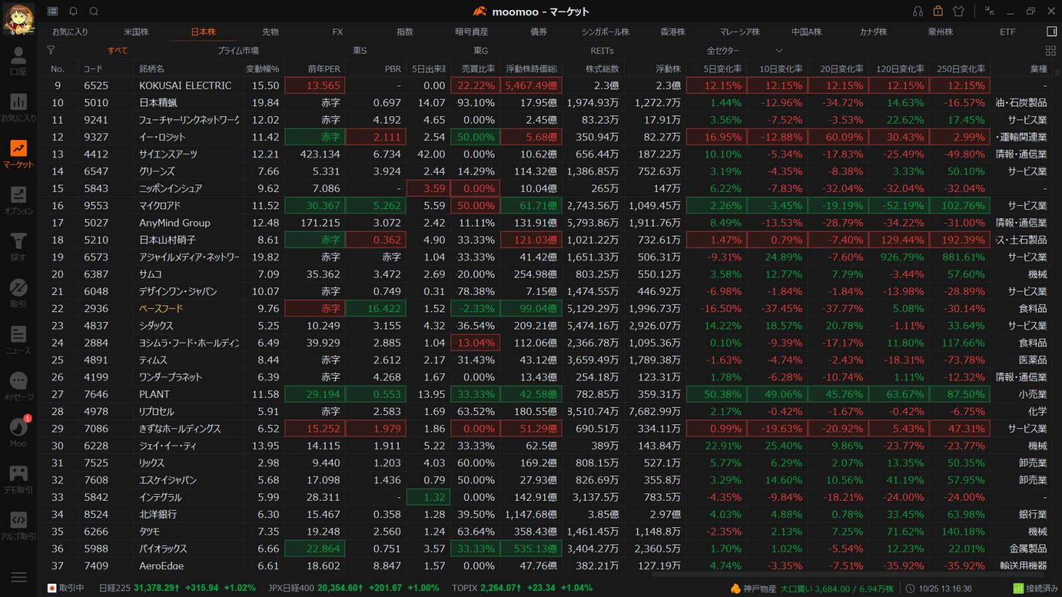Select the 日本山村硝子 row

click(546, 240)
